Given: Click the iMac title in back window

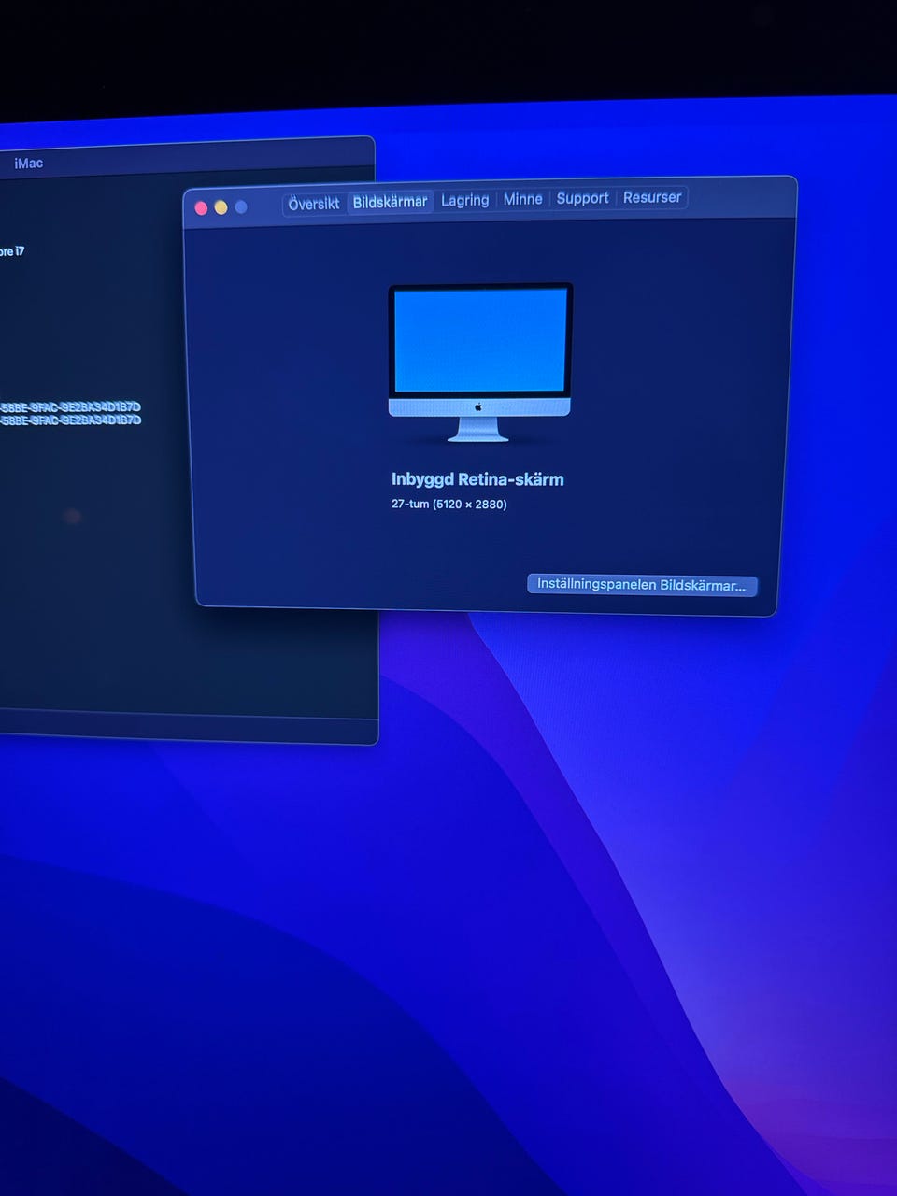Looking at the screenshot, I should (29, 164).
